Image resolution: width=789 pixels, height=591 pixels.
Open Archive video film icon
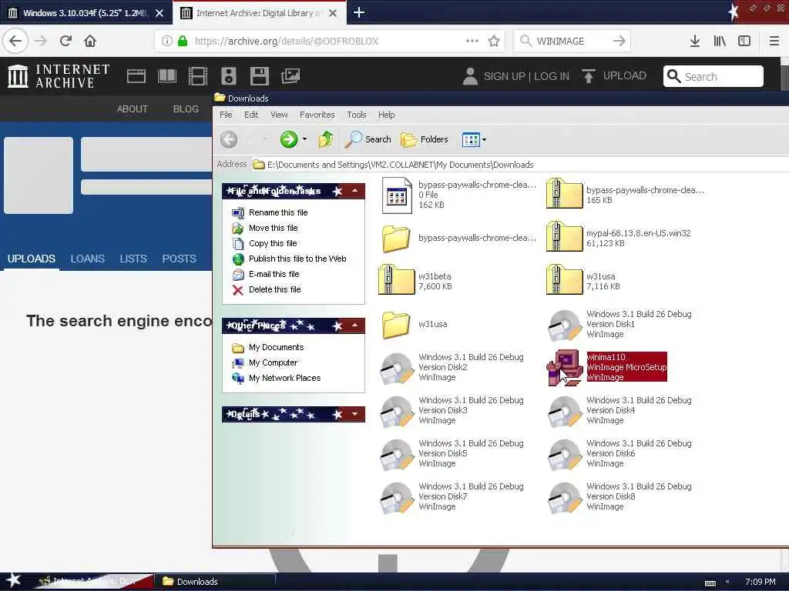198,76
